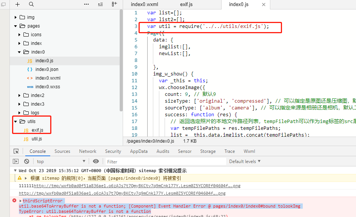
Task: Expand the icons folder
Action: 19,35
